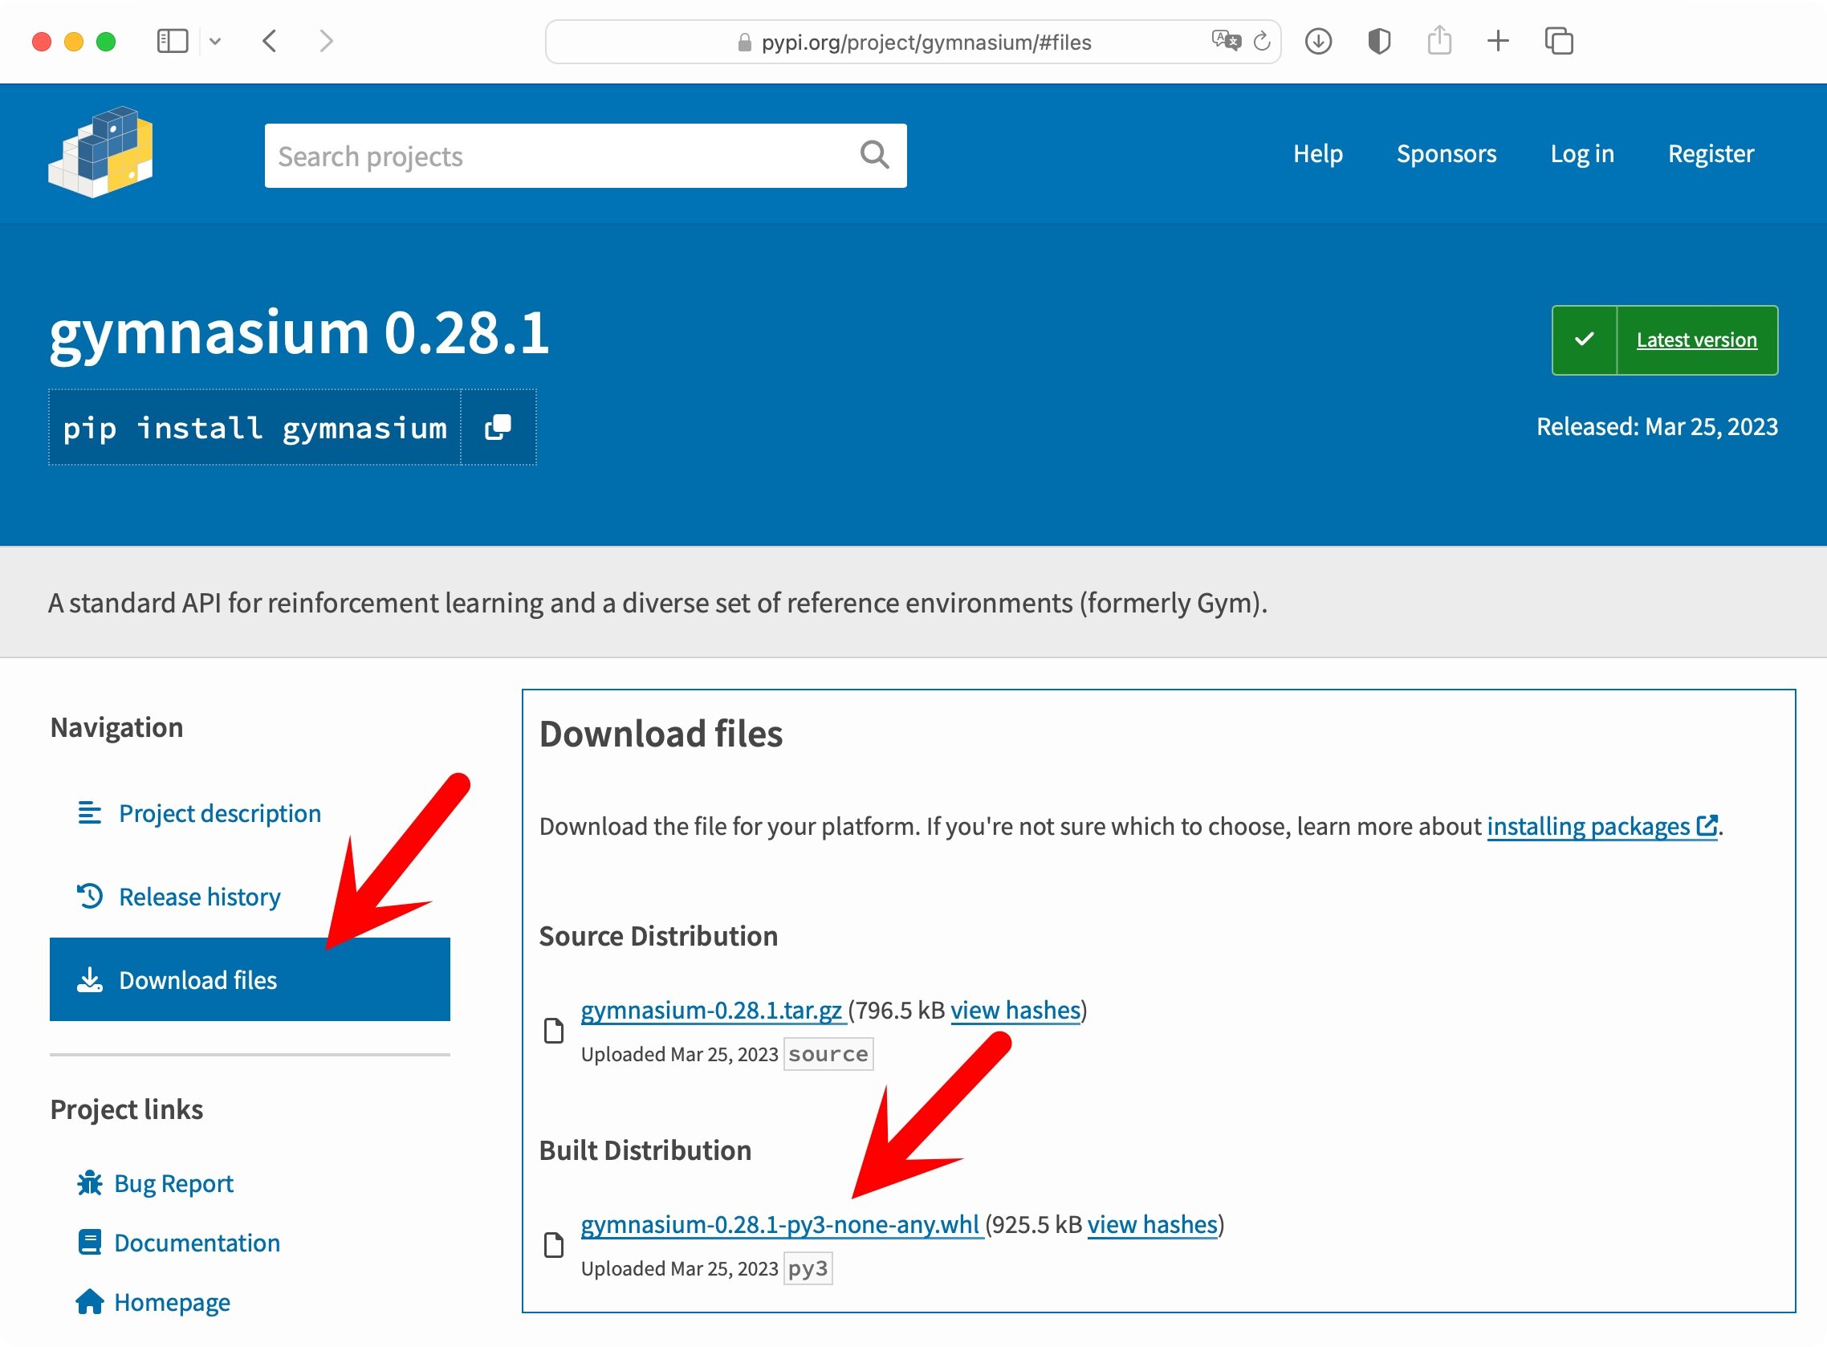This screenshot has height=1347, width=1827.
Task: Show tab overview icon
Action: point(1558,42)
